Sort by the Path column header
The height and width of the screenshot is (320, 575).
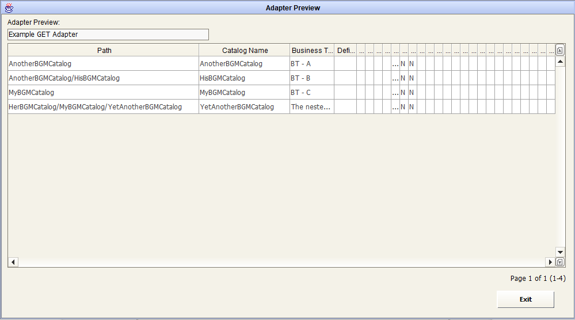[x=104, y=50]
